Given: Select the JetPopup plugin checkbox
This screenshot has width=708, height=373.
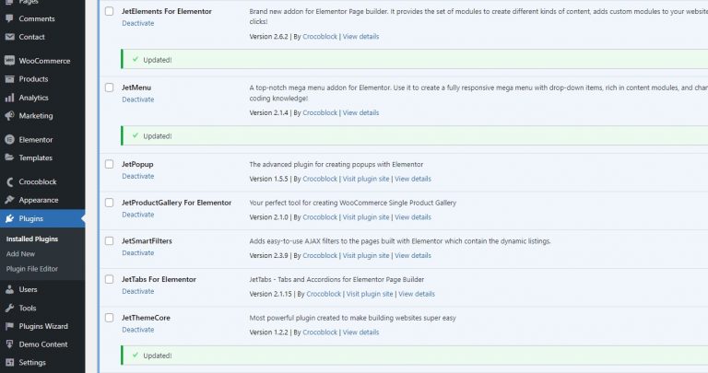Looking at the screenshot, I should 110,164.
